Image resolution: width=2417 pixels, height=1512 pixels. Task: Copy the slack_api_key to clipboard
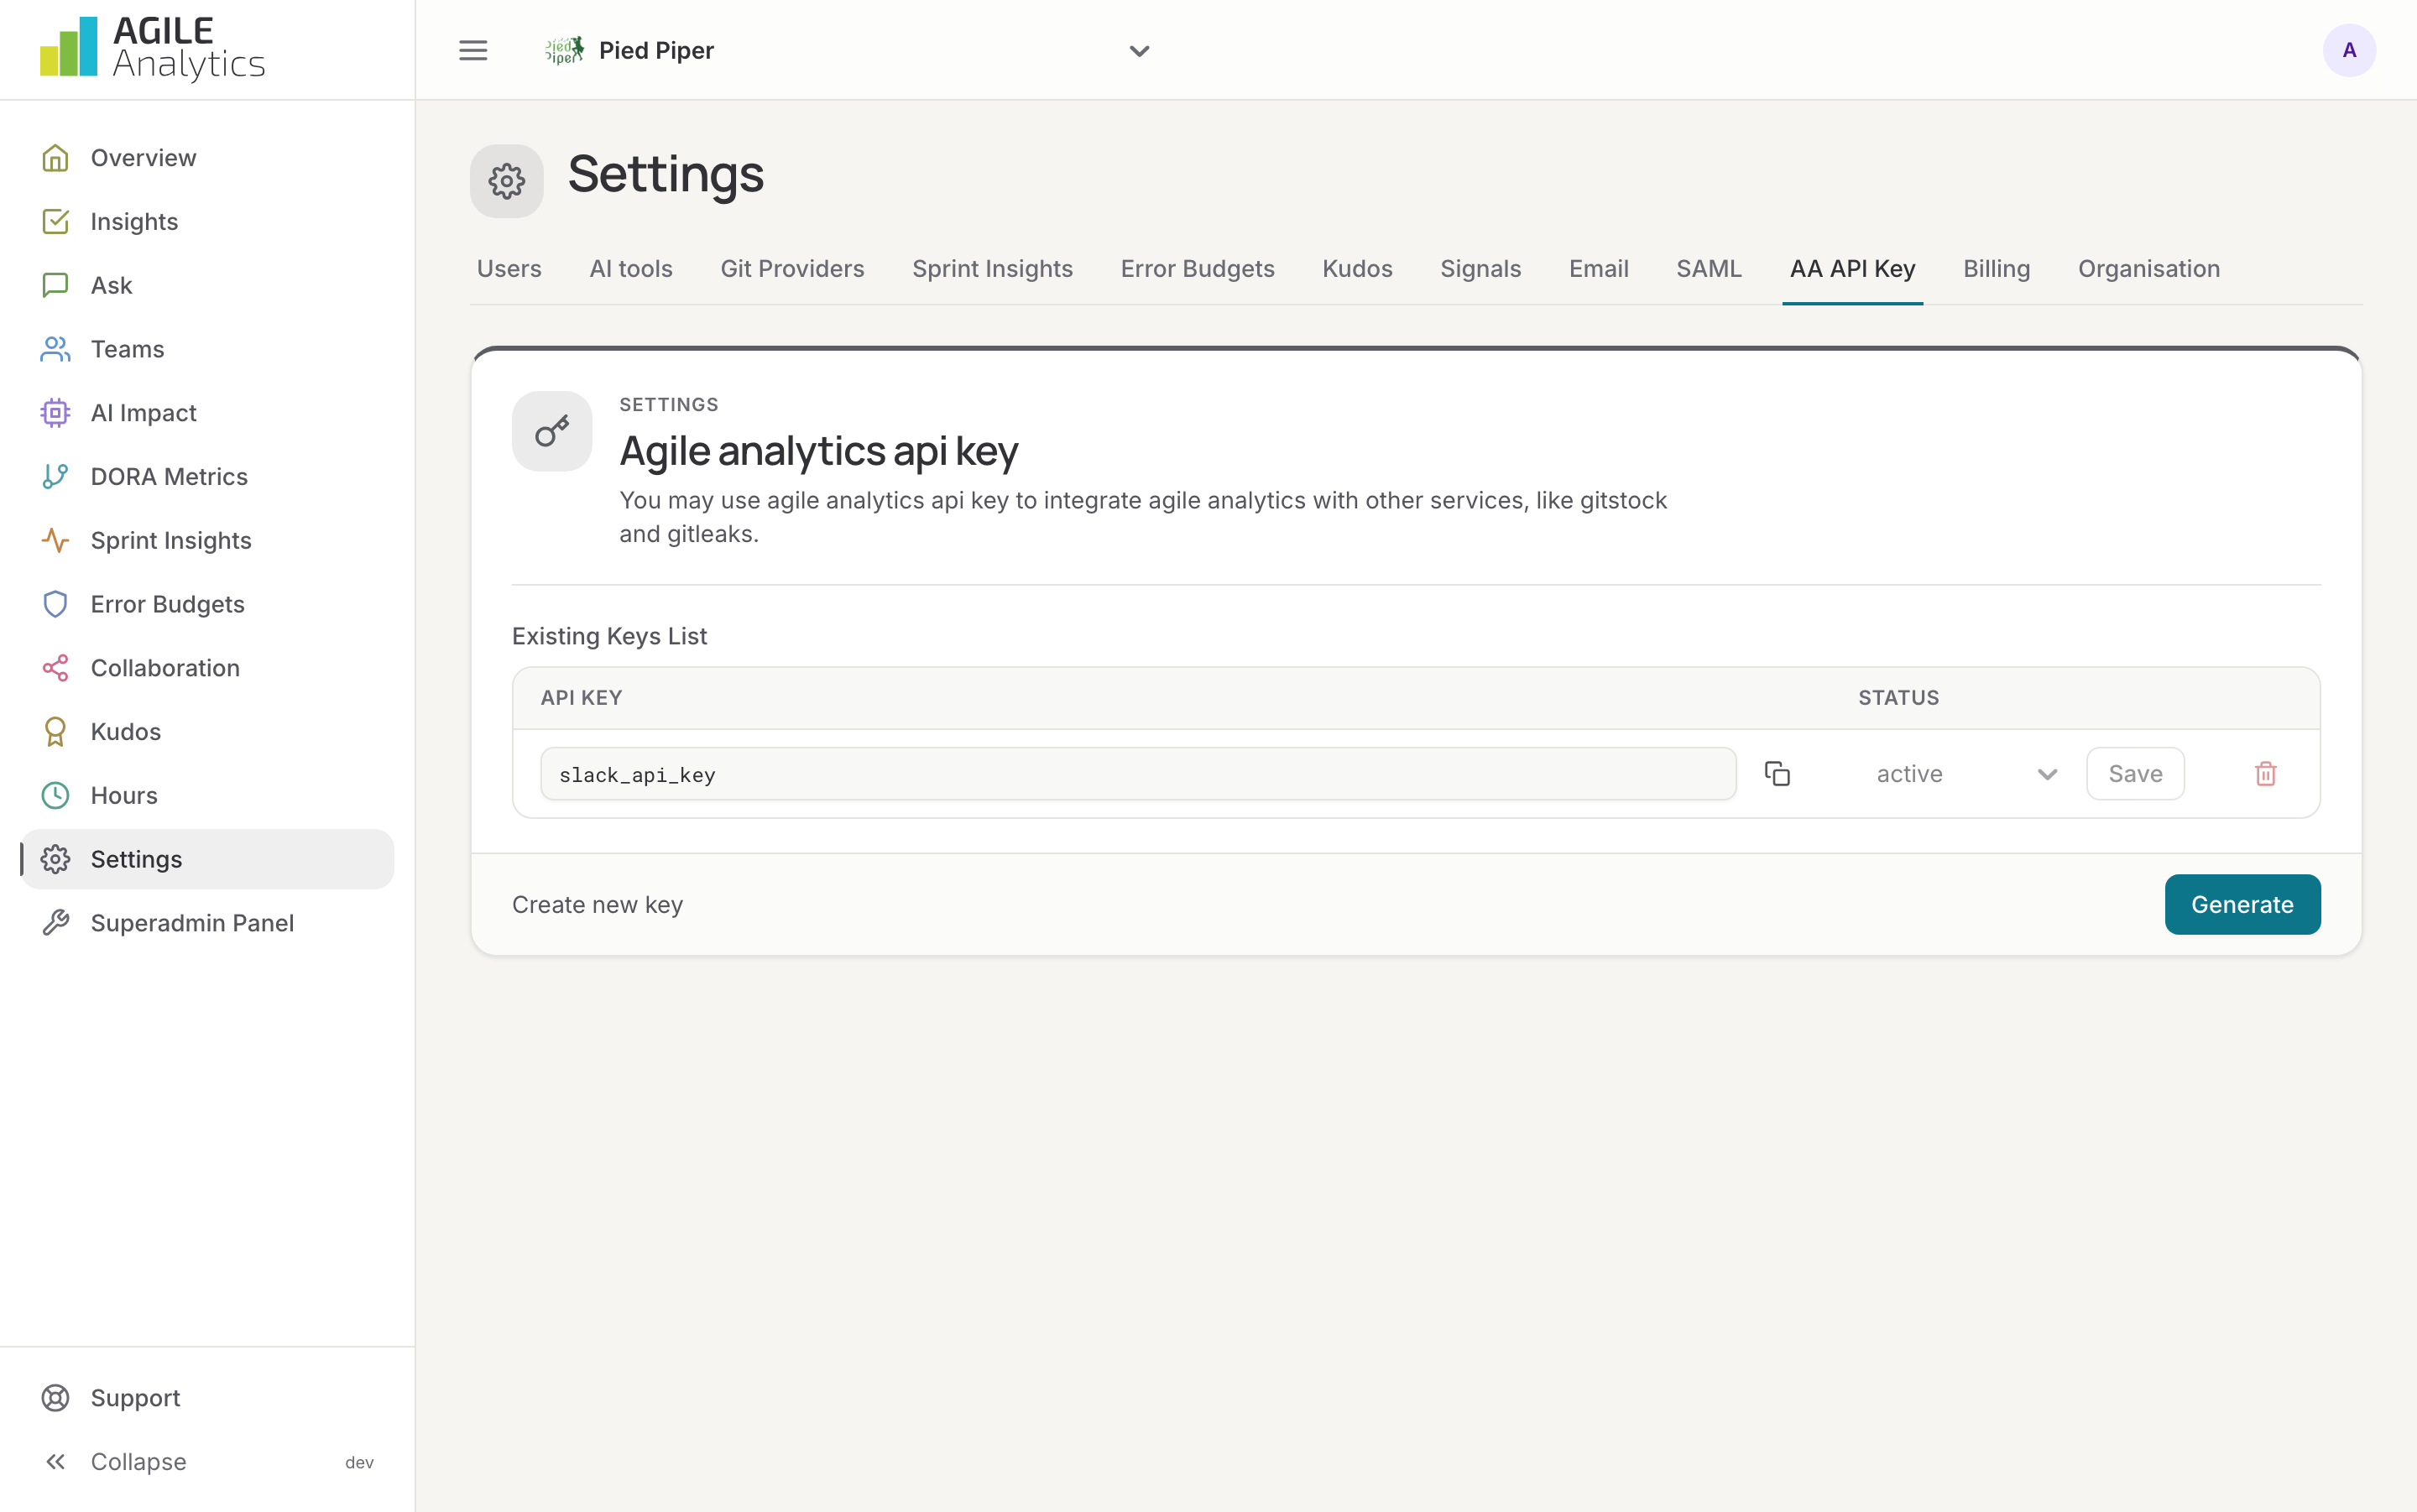(x=1777, y=774)
